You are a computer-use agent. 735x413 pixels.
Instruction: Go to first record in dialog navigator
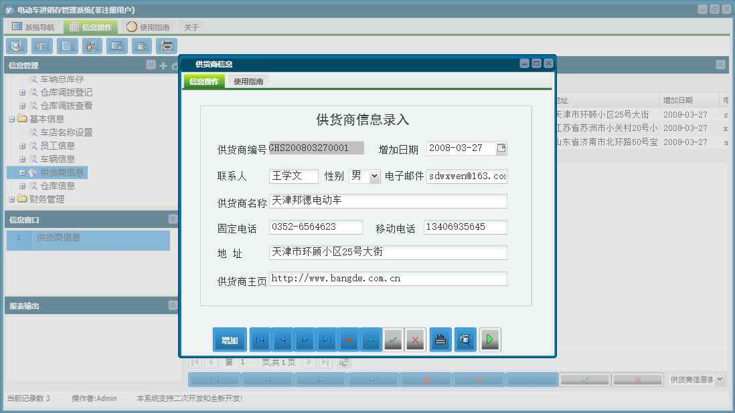pos(260,339)
